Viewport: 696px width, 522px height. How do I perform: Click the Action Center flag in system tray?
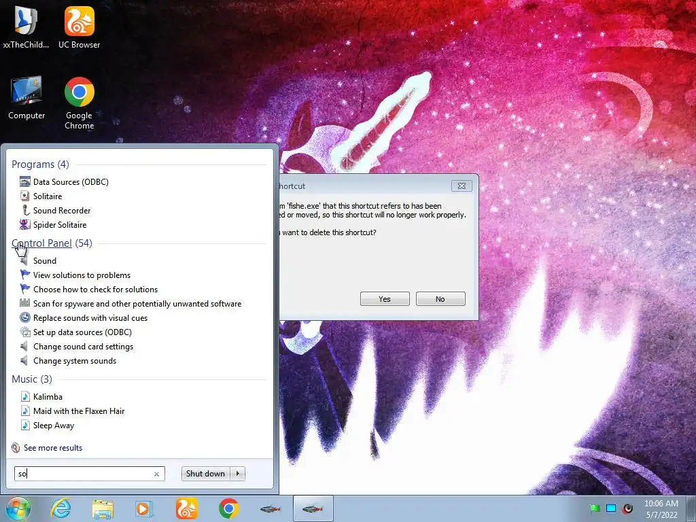595,508
